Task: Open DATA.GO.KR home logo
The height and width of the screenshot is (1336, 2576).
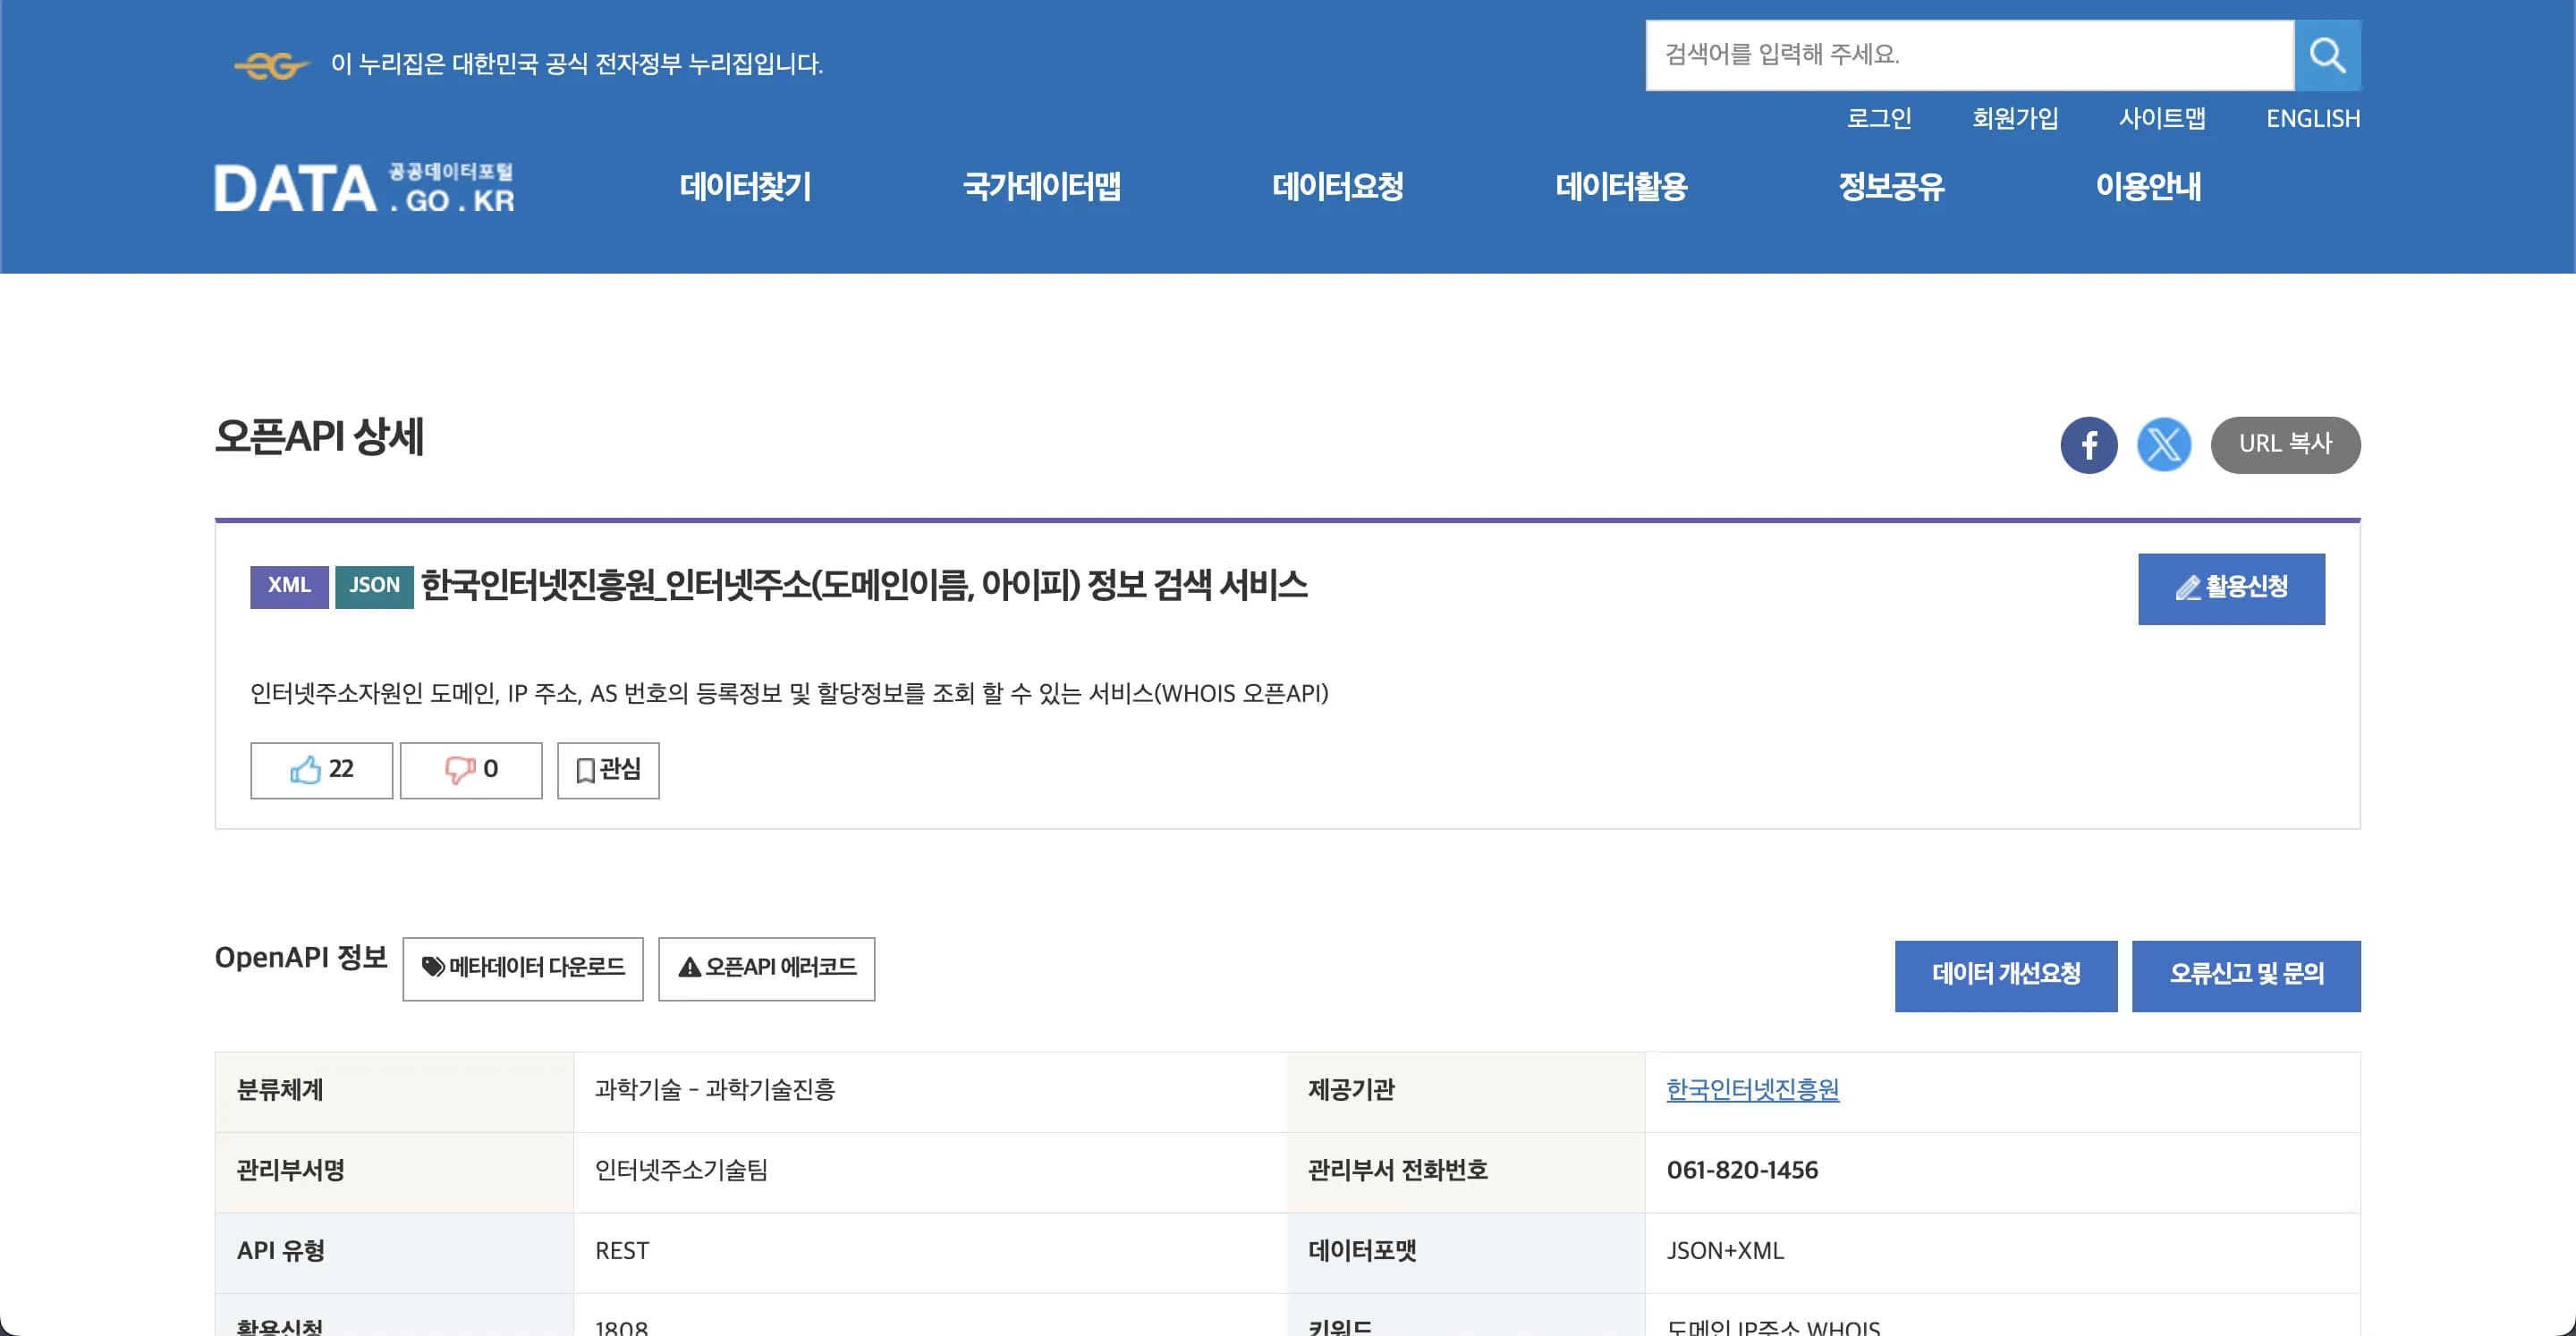Action: coord(365,188)
